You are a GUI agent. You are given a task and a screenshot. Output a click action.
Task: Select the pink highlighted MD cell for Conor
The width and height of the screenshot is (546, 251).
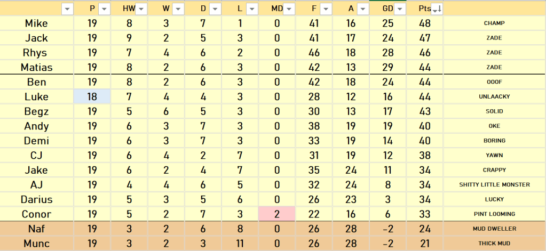pos(277,214)
